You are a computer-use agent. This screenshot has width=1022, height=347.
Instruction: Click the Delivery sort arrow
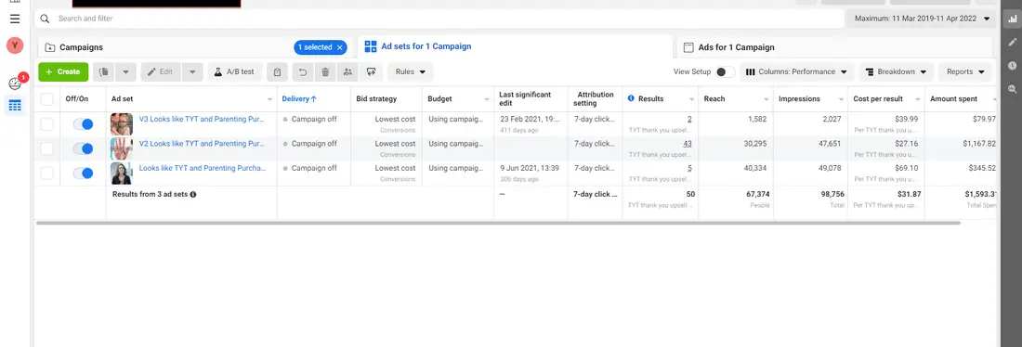pyautogui.click(x=313, y=99)
